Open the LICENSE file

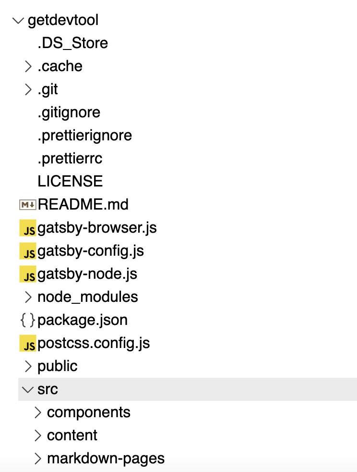coord(70,181)
